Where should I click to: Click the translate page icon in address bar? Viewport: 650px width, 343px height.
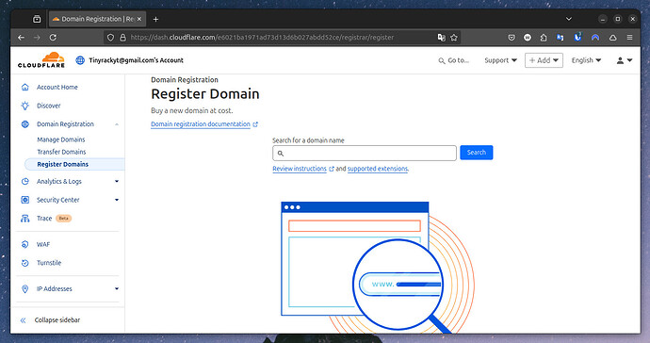pos(442,38)
